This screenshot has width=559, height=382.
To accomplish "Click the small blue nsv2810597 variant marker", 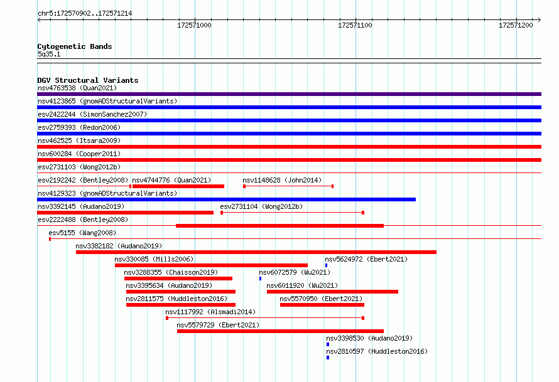I will pos(328,358).
